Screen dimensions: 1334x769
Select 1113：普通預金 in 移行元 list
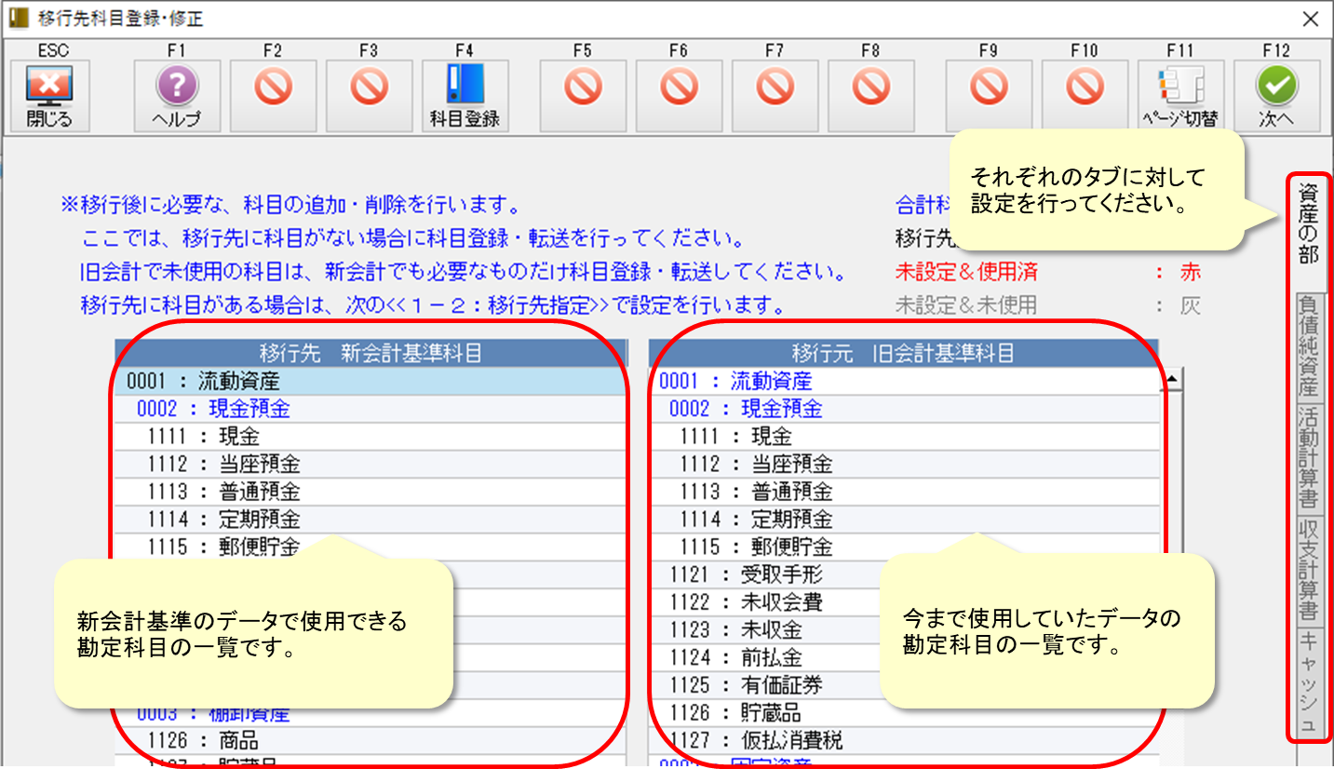pyautogui.click(x=905, y=492)
